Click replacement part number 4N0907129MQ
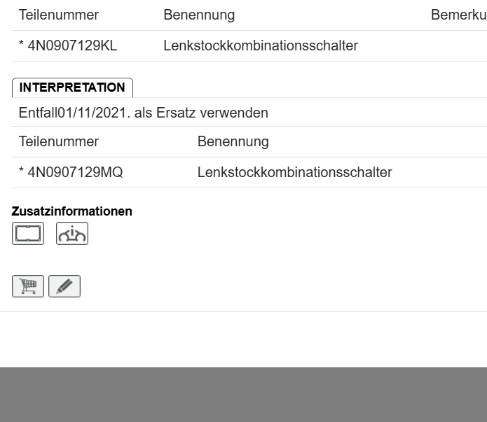Screen dimensions: 487x422 pyautogui.click(x=75, y=172)
